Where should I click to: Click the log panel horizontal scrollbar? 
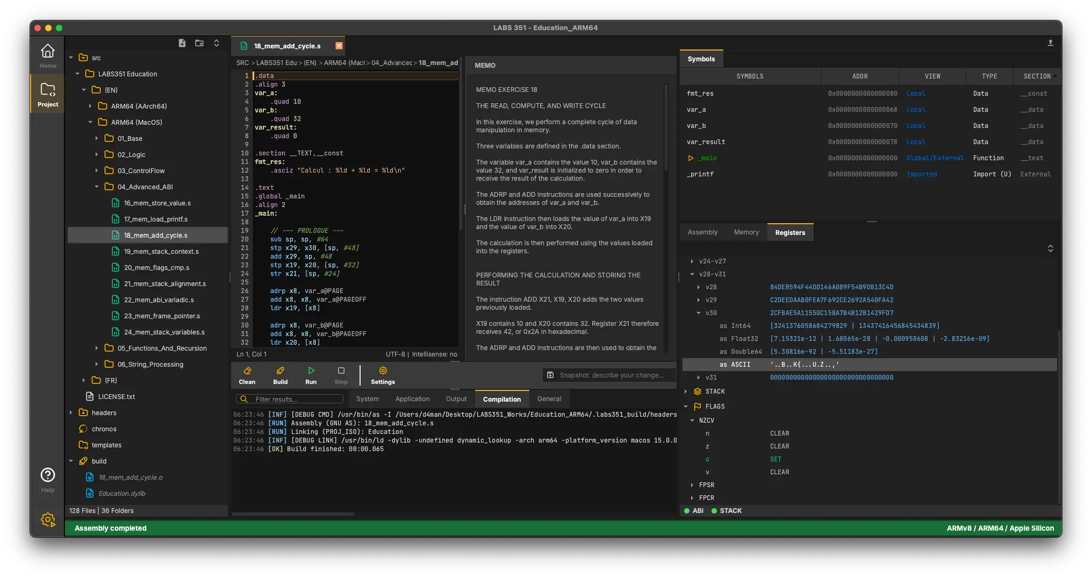293,515
